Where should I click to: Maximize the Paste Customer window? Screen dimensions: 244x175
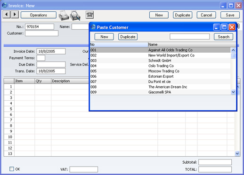(224, 27)
